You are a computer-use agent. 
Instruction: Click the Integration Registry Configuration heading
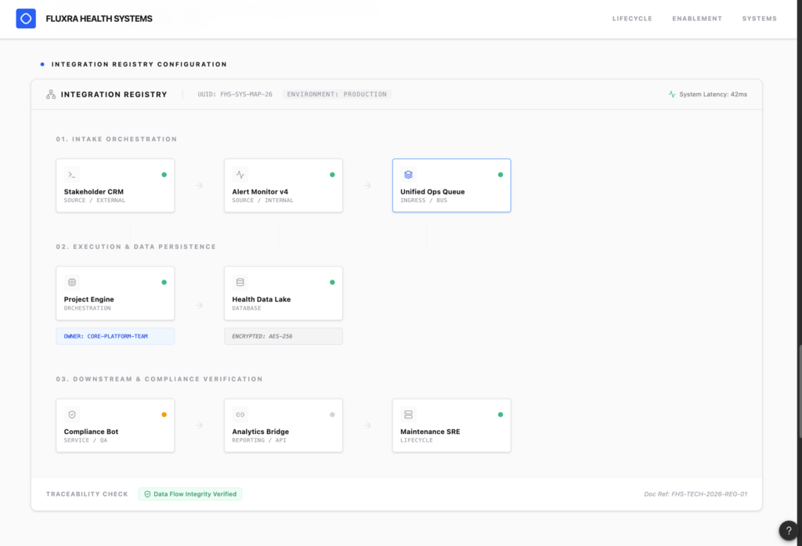click(139, 64)
